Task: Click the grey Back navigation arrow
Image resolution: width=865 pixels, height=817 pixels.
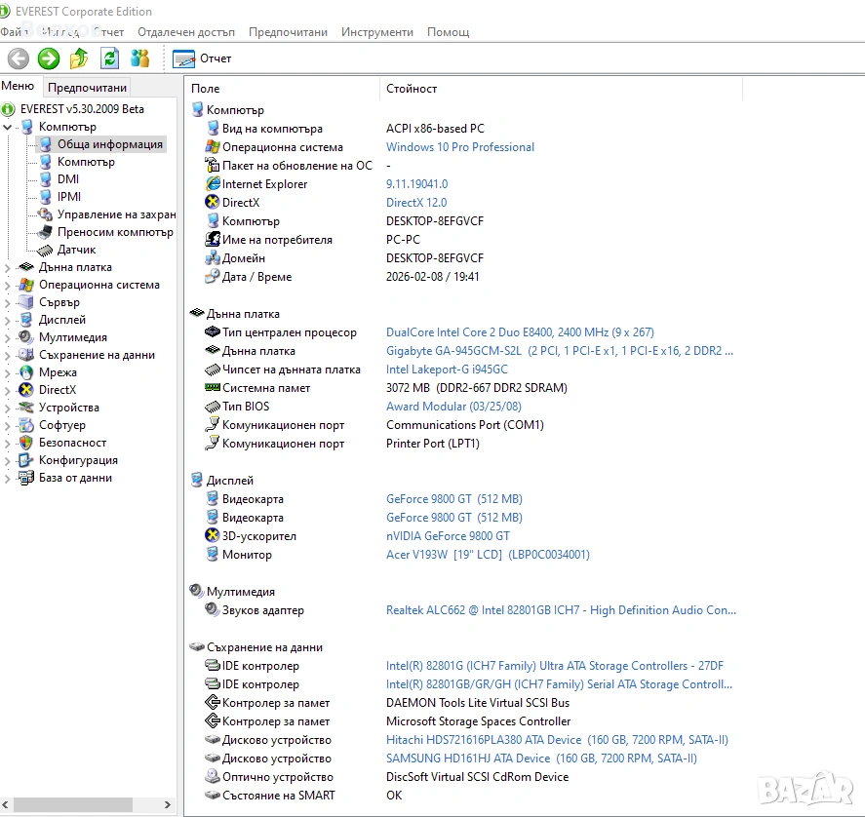Action: [x=19, y=58]
